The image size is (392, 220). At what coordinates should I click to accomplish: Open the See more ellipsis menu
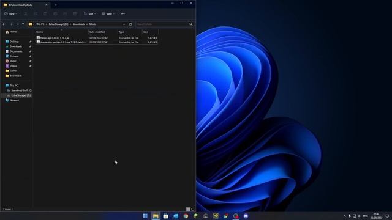pyautogui.click(x=123, y=13)
